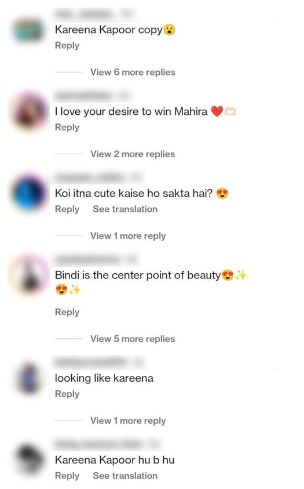Tap blue avatar next to Koi itna cute comment
This screenshot has height=489, width=304.
point(29,193)
